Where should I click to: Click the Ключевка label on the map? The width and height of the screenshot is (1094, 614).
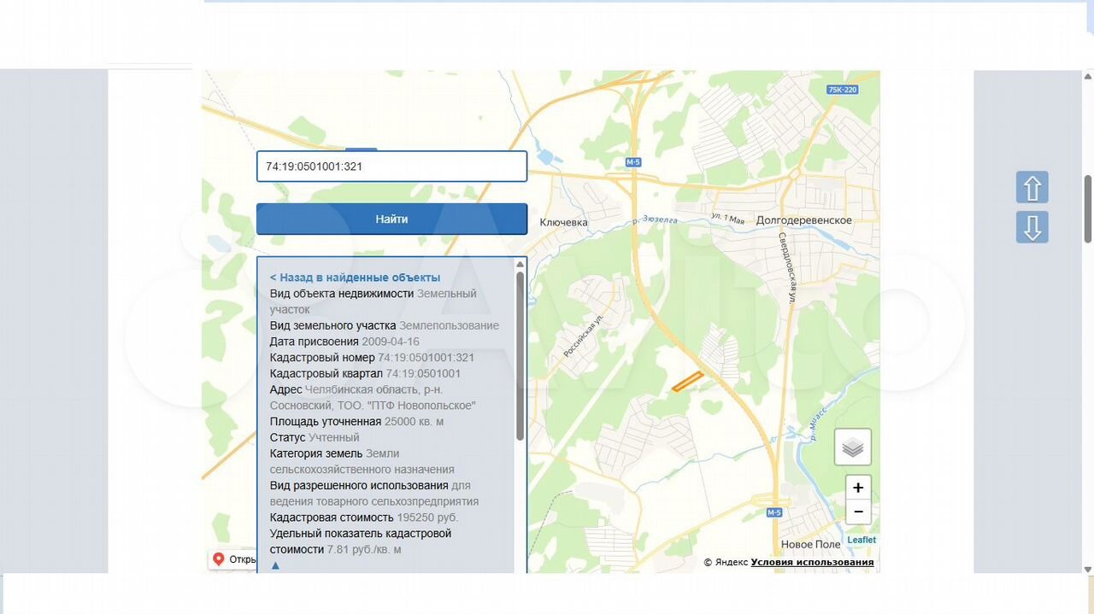564,222
